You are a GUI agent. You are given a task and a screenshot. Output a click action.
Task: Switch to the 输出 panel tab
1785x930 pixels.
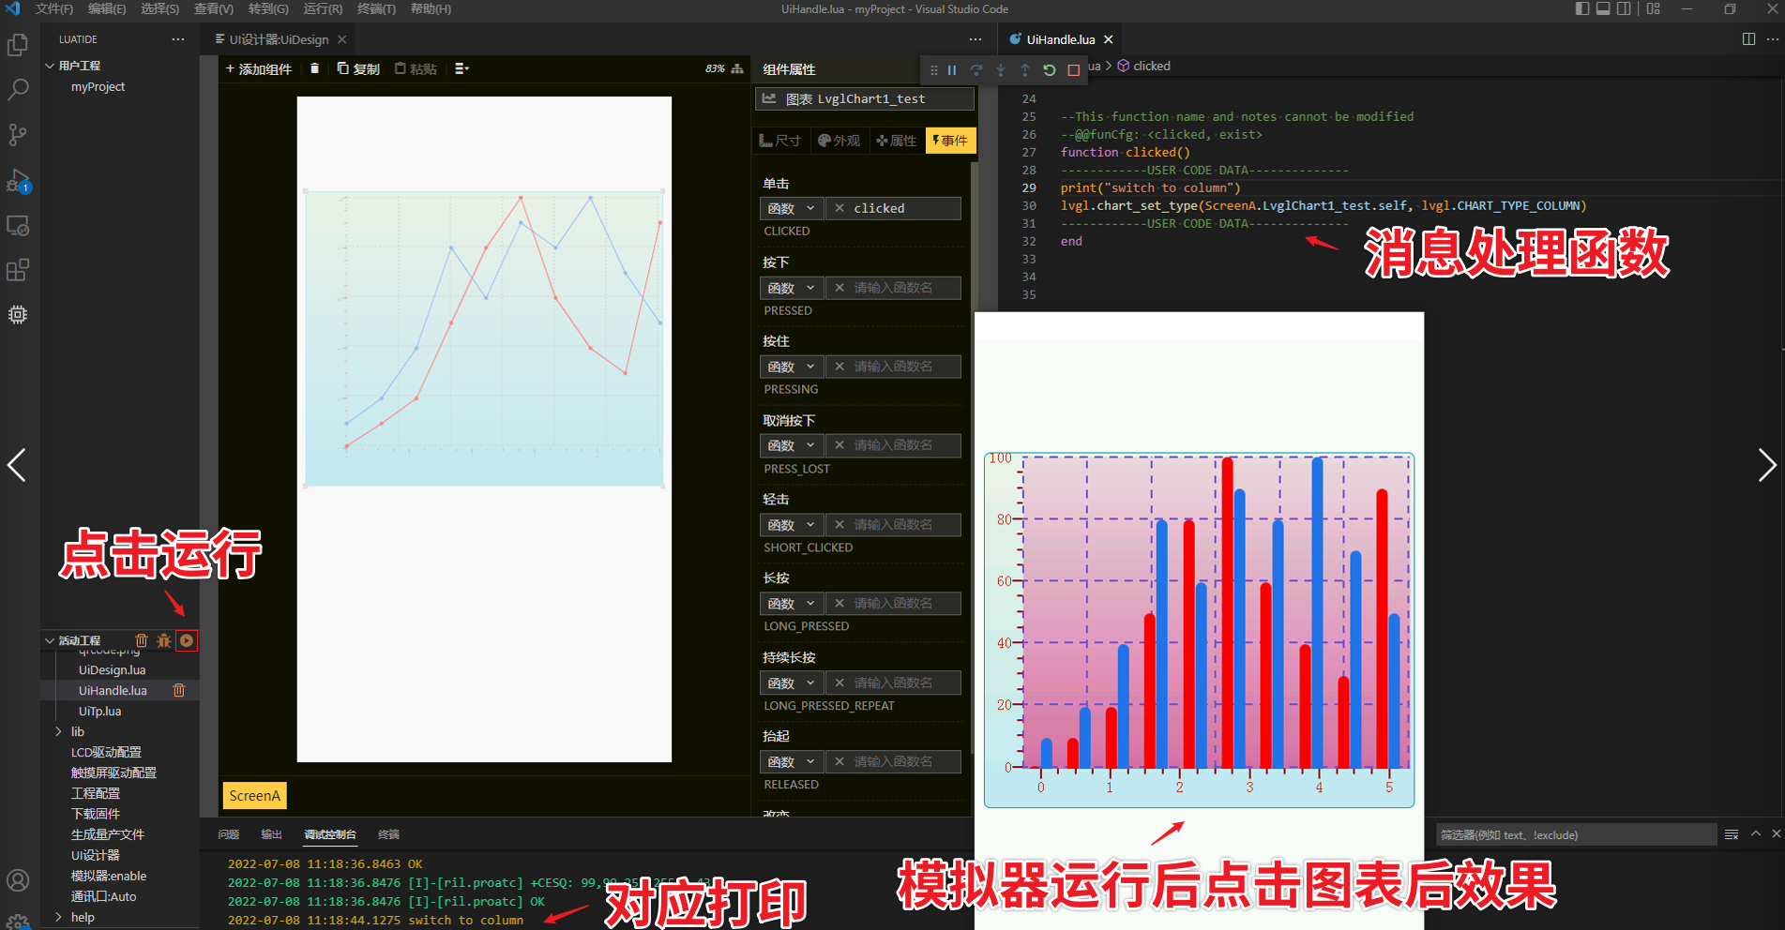(272, 834)
